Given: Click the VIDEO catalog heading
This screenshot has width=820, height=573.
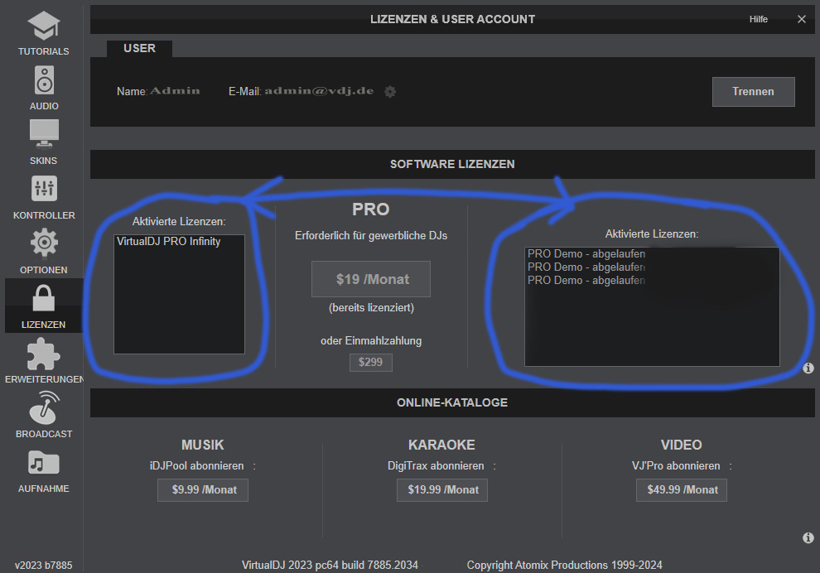Looking at the screenshot, I should pyautogui.click(x=681, y=445).
